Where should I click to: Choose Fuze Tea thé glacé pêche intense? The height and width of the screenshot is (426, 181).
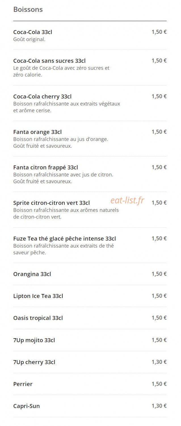coord(90,245)
